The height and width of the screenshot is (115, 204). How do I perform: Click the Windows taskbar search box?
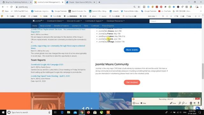pyautogui.click(x=29, y=112)
